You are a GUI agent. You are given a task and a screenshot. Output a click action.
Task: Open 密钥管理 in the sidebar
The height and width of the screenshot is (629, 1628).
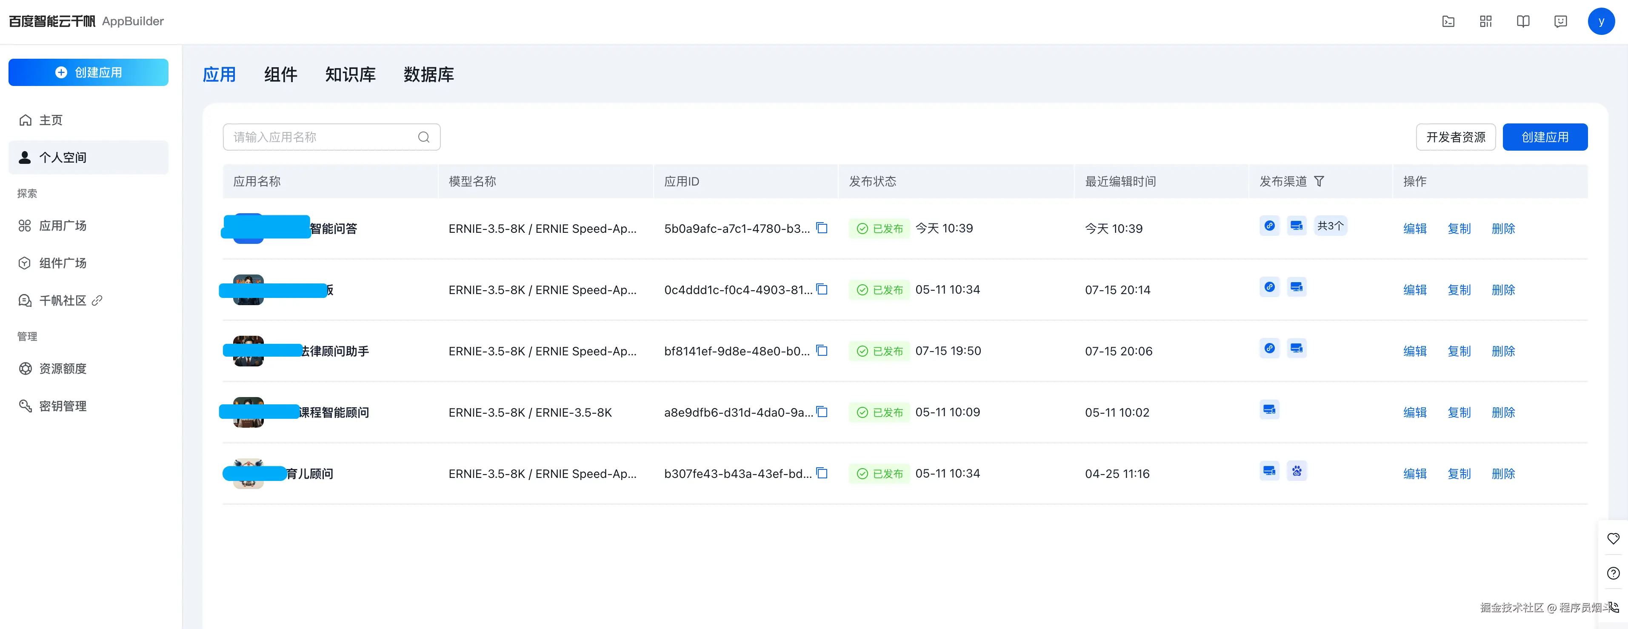(x=63, y=406)
